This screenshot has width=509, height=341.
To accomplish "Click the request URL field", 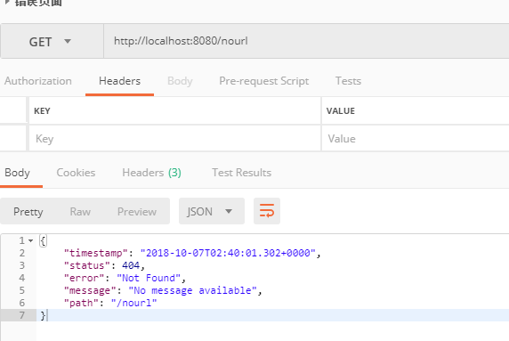I will [306, 41].
